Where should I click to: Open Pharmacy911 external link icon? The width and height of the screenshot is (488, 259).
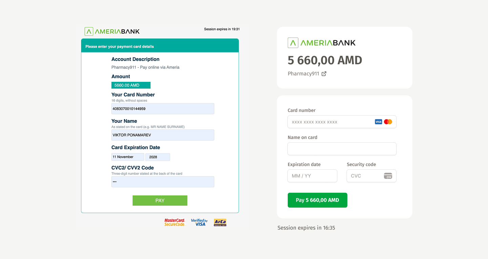click(x=324, y=74)
